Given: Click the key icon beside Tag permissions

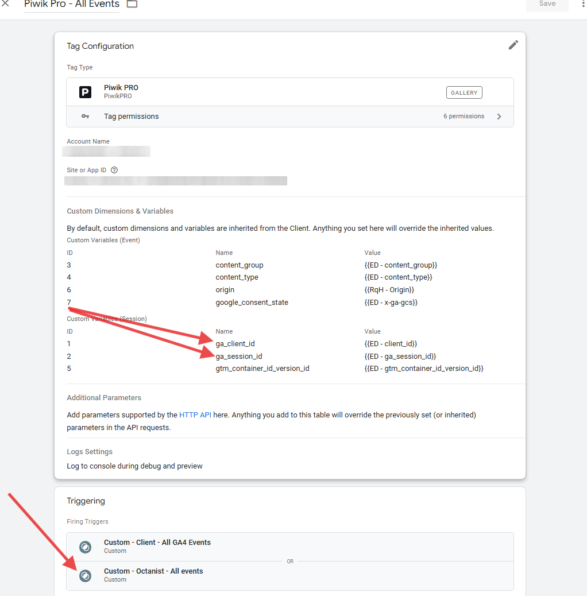Looking at the screenshot, I should 85,116.
